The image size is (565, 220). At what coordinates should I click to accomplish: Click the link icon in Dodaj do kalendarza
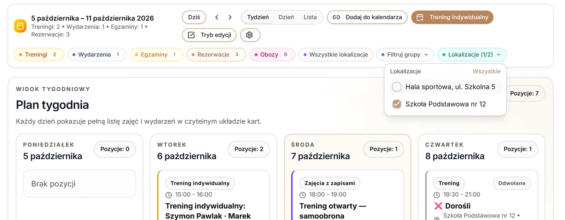(x=336, y=17)
